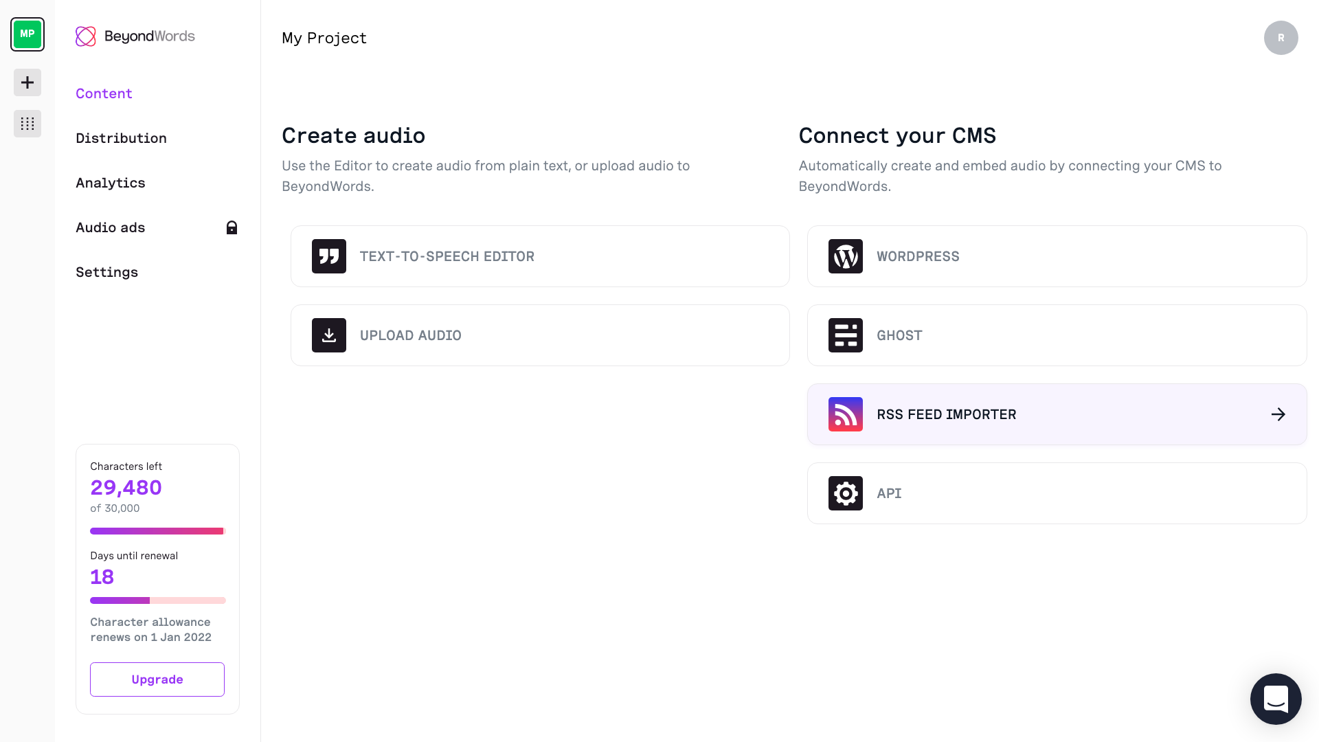Click the Ghost logo icon
Image resolution: width=1319 pixels, height=742 pixels.
(x=846, y=335)
